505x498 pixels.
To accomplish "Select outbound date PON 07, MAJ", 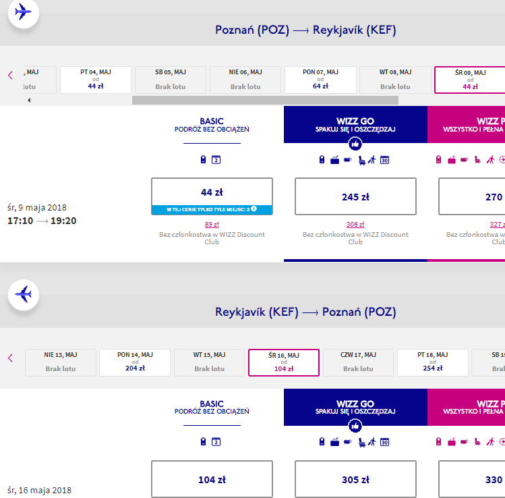I will click(x=320, y=80).
